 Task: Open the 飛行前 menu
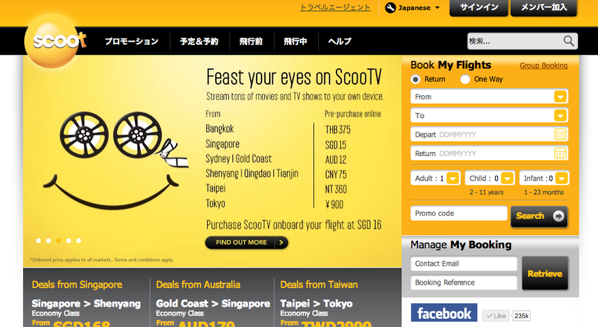(251, 41)
